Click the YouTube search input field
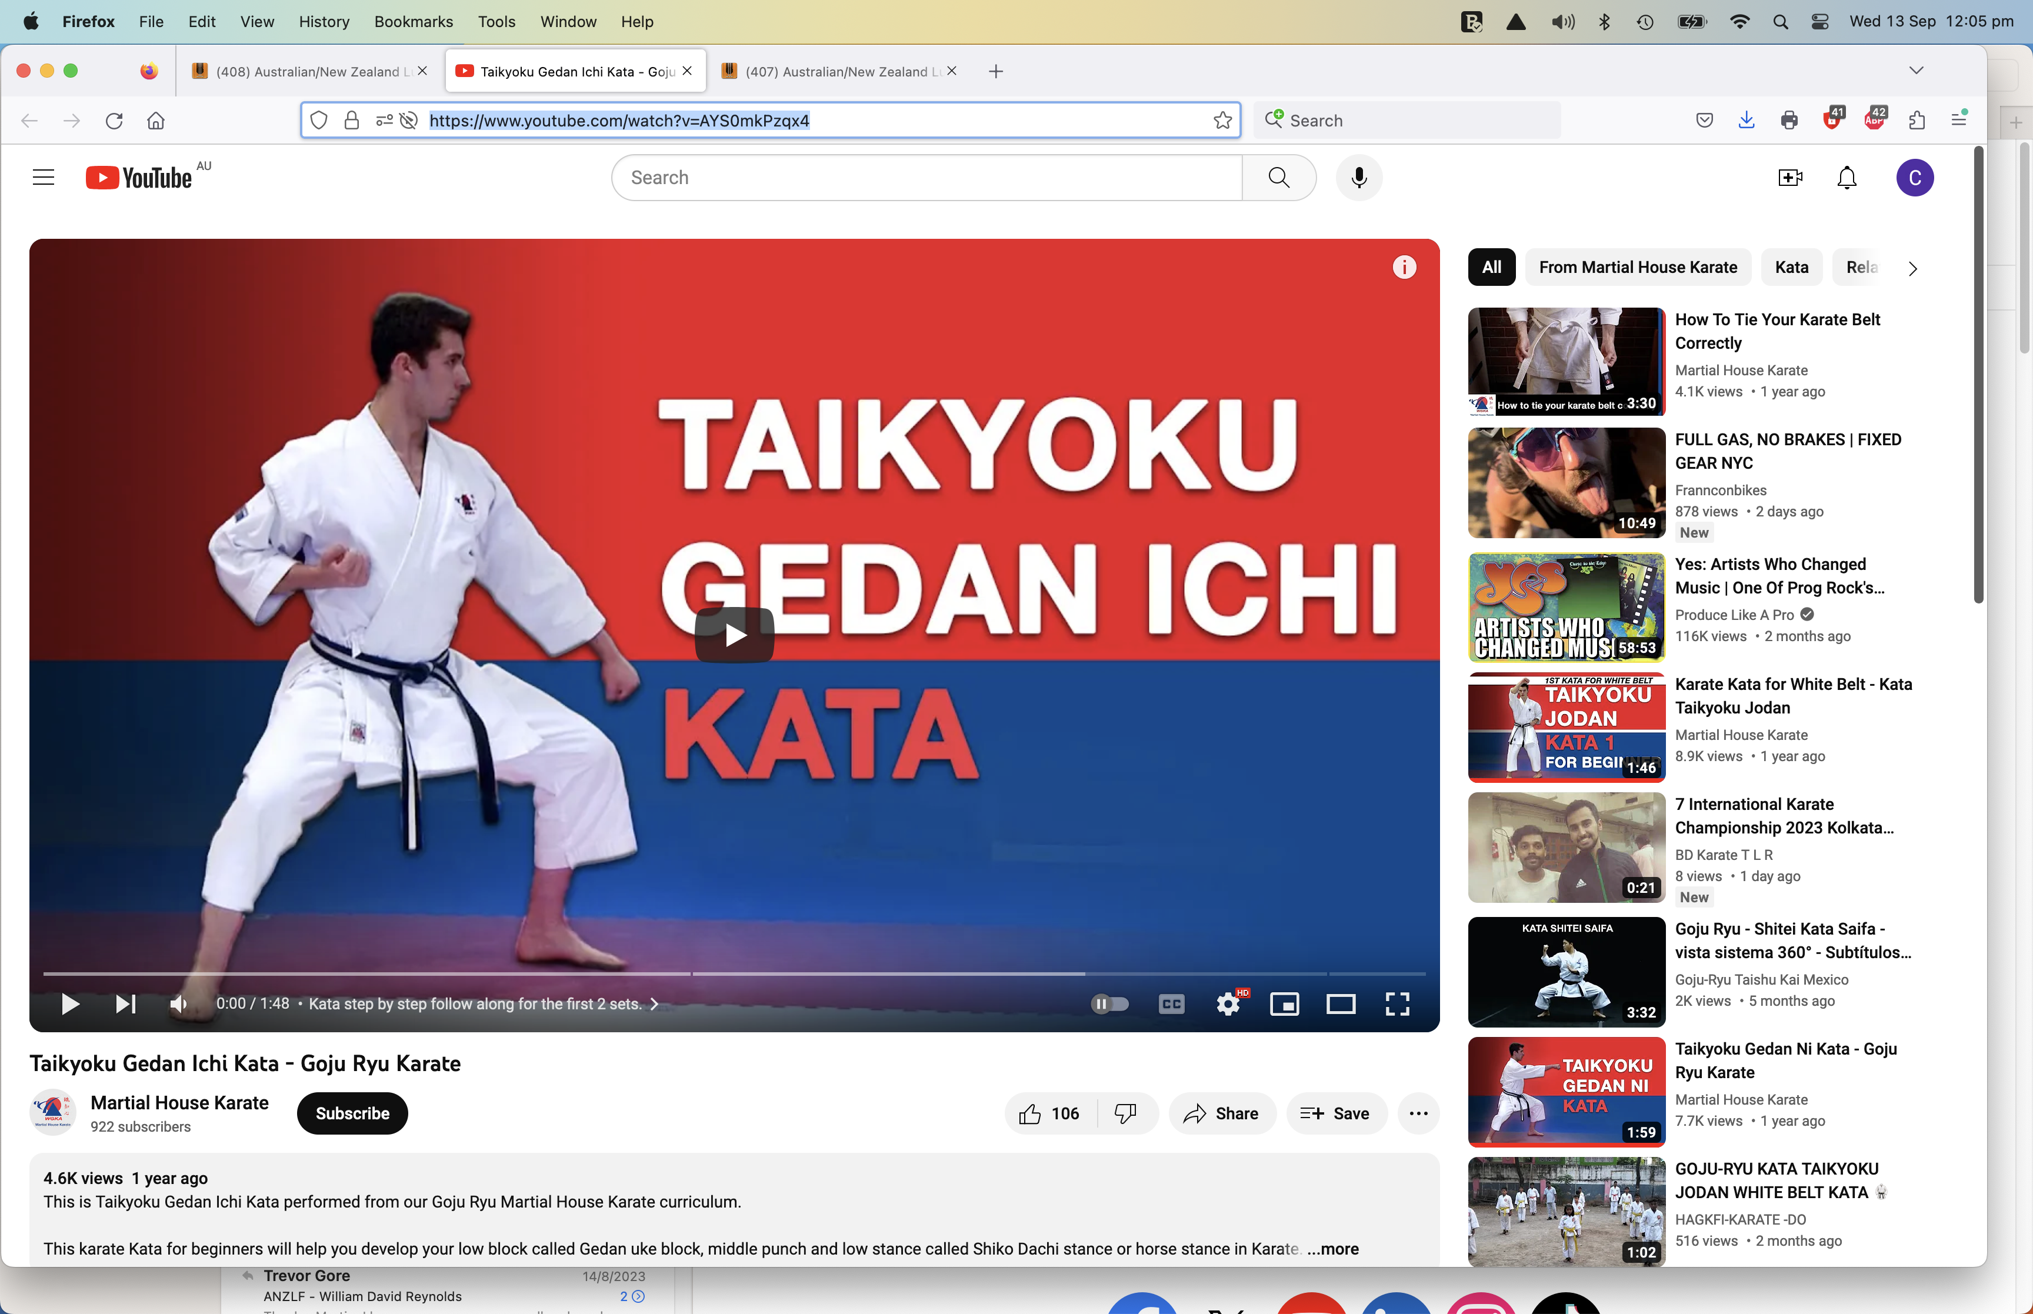 (x=926, y=178)
